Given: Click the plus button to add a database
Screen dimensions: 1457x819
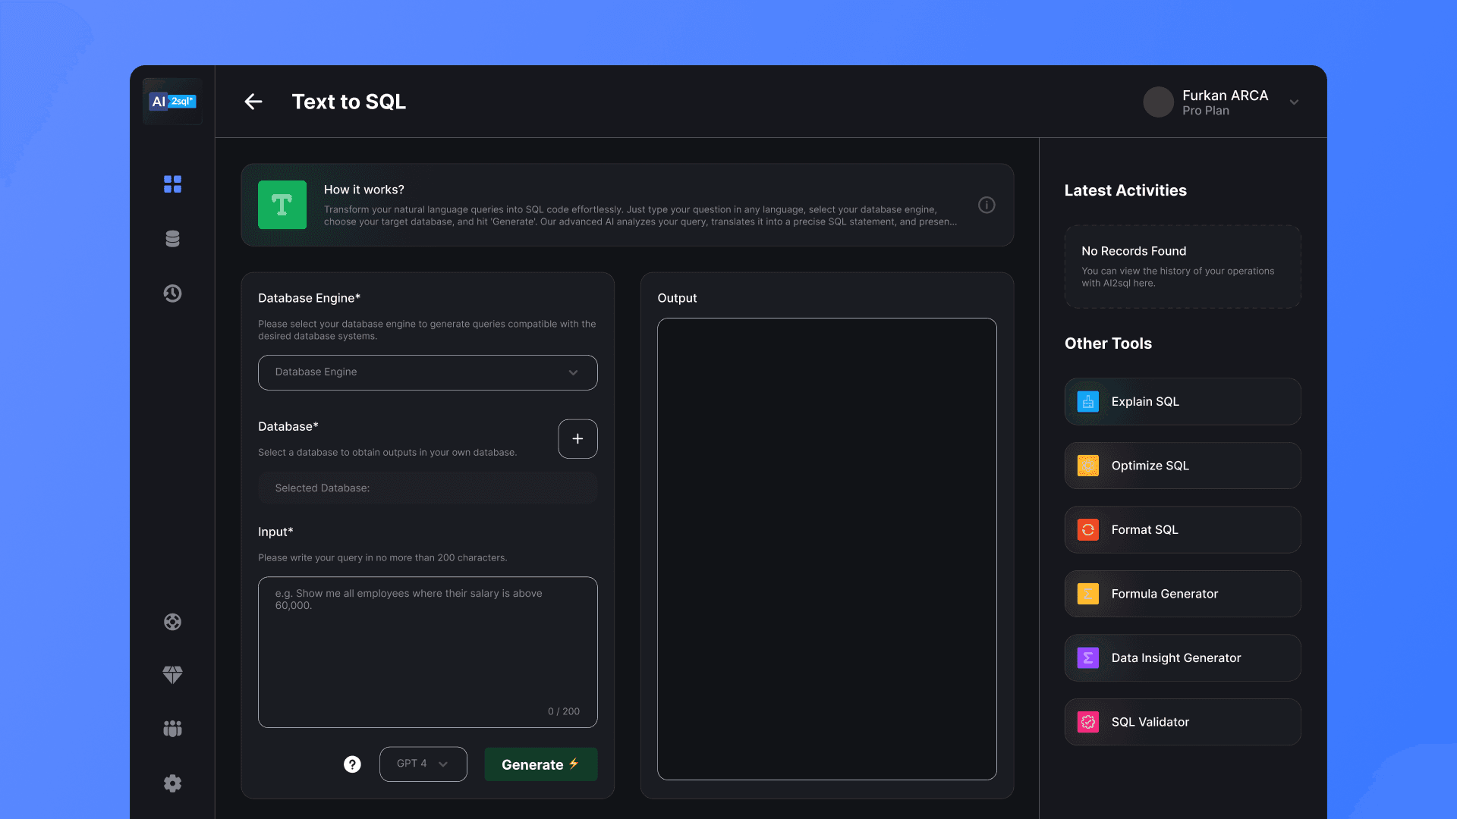Looking at the screenshot, I should 577,439.
